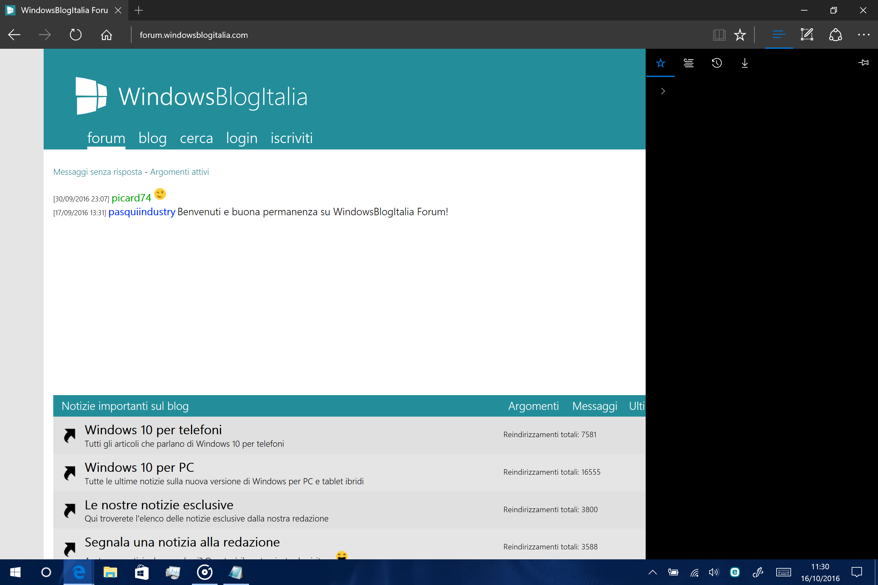Open a new browser tab

point(139,11)
